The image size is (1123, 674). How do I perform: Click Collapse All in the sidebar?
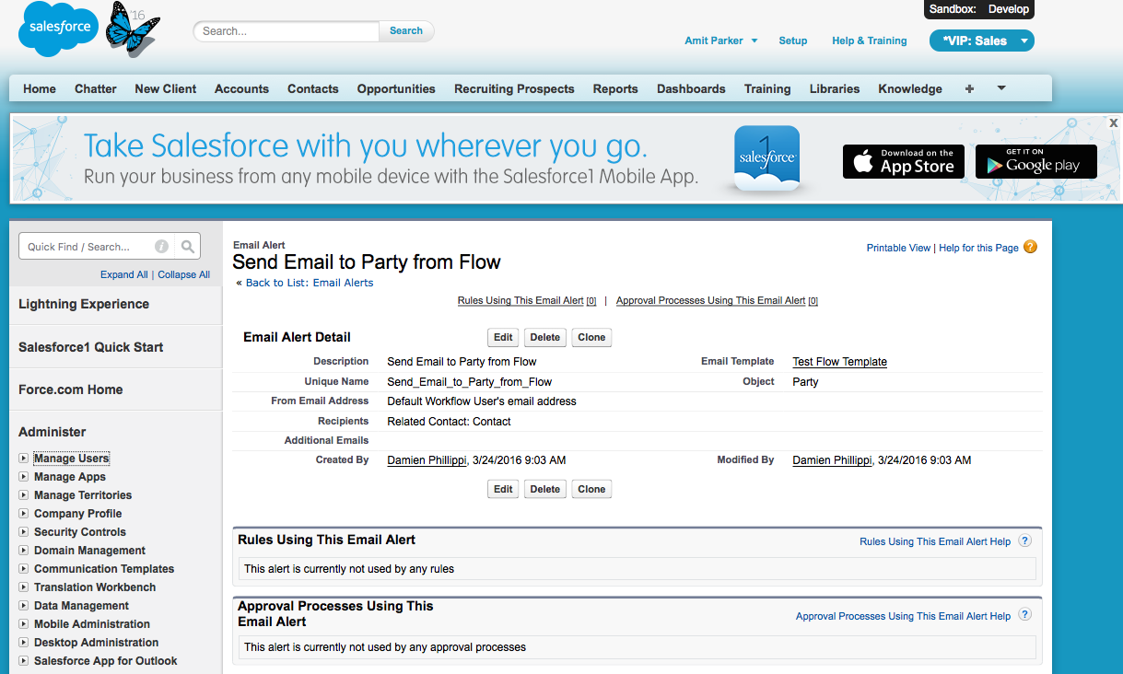pos(183,274)
